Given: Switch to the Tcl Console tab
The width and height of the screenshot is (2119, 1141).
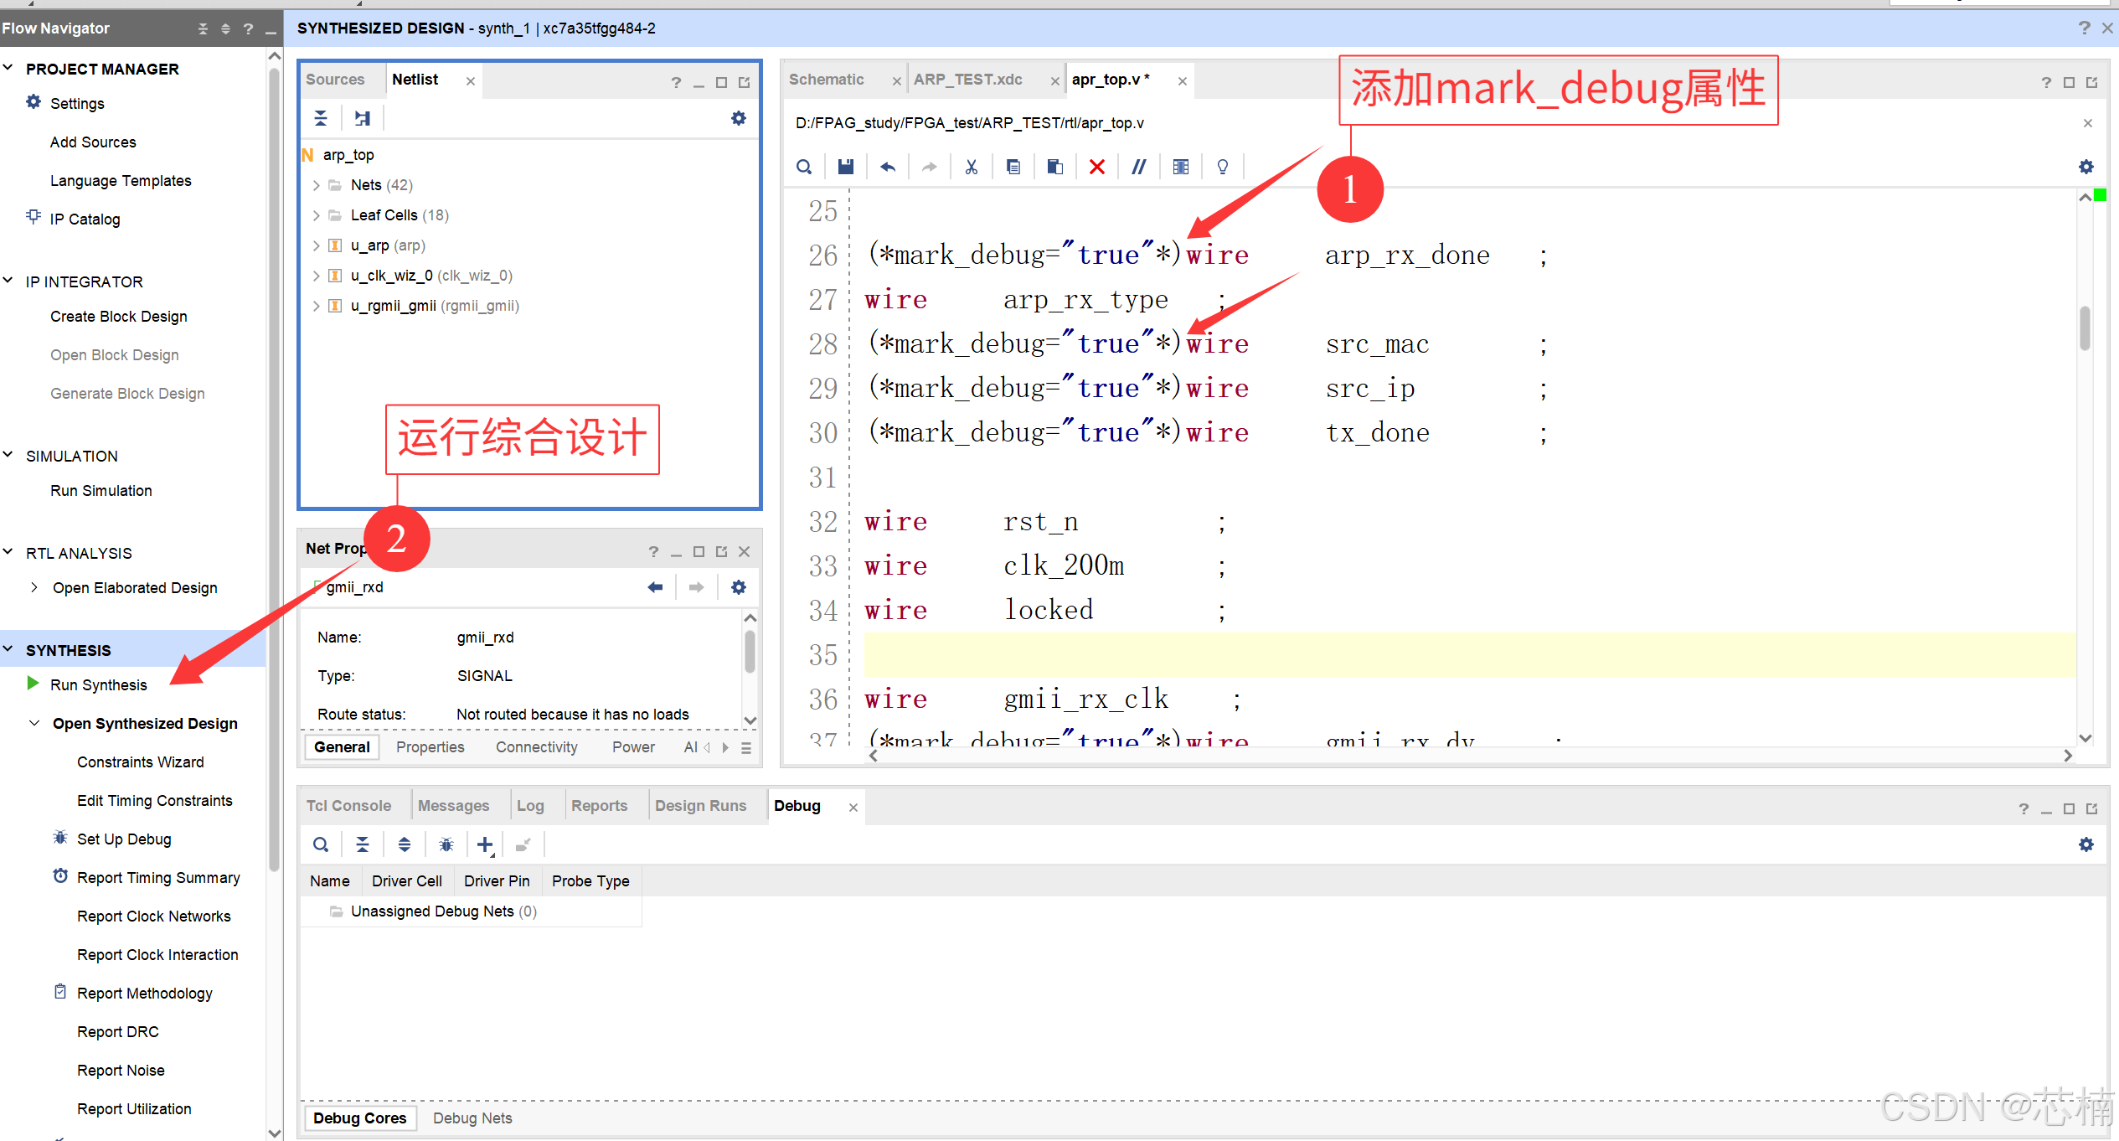Looking at the screenshot, I should click(x=348, y=806).
